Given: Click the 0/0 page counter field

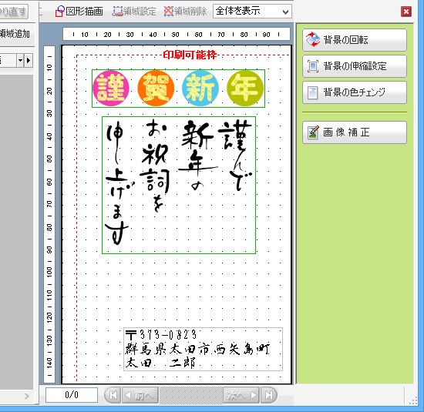Looking at the screenshot, I should point(72,395).
